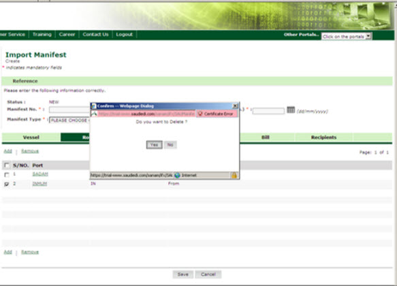Confirm deletion with the Yes button
This screenshot has width=397, height=286.
154,145
